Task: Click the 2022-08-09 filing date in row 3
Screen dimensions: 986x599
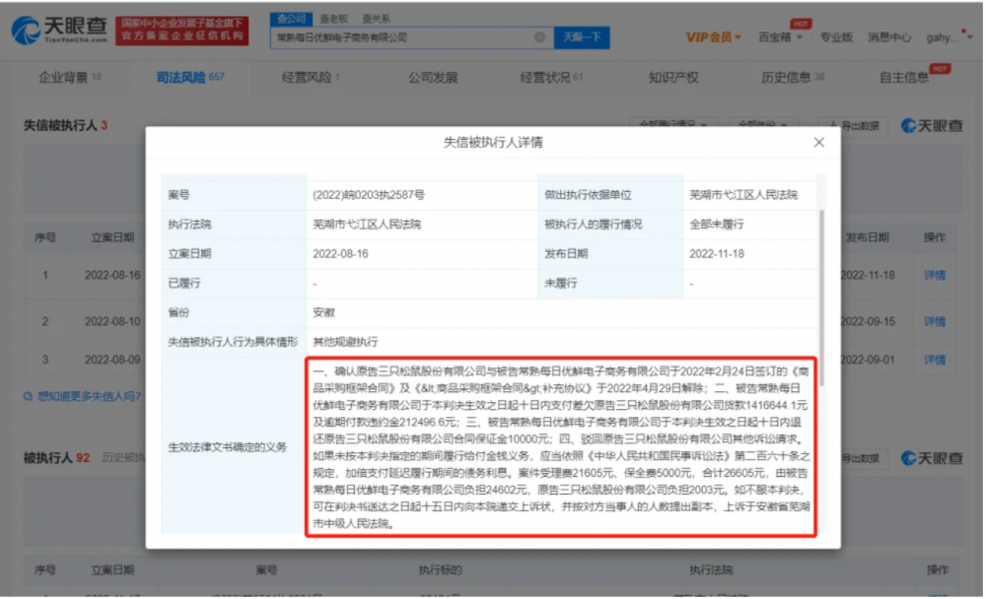Action: 112,361
